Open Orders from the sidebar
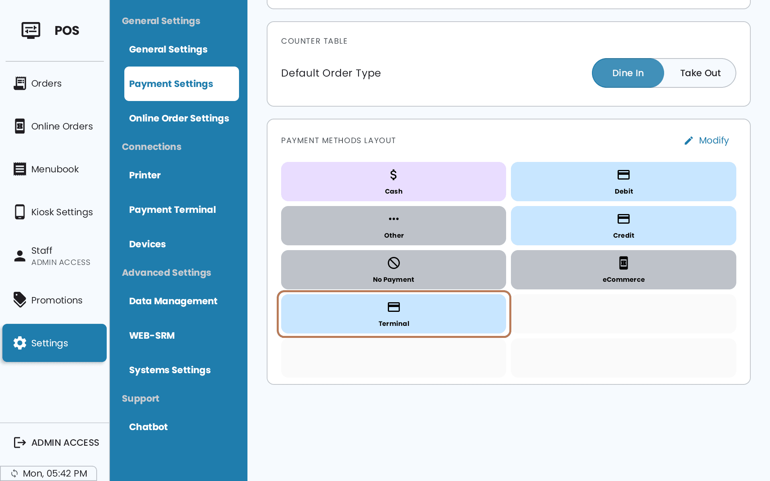Image resolution: width=770 pixels, height=481 pixels. 55,83
